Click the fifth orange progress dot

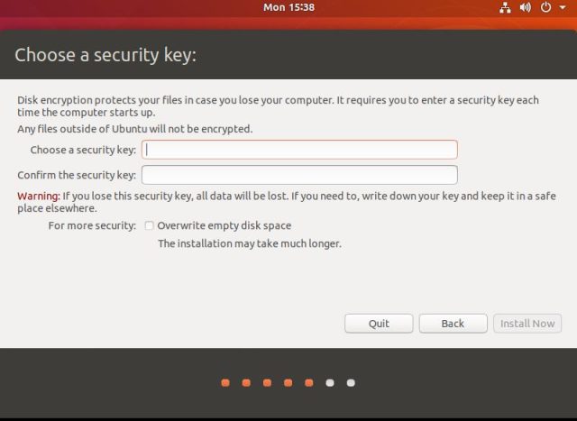coord(308,383)
